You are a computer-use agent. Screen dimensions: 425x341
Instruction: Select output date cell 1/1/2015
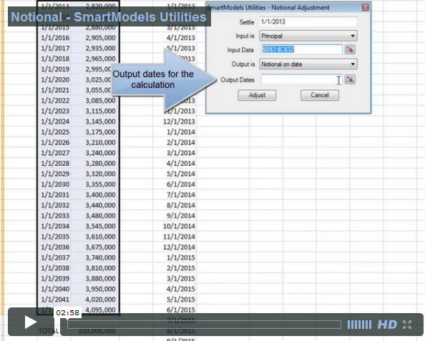(x=175, y=257)
